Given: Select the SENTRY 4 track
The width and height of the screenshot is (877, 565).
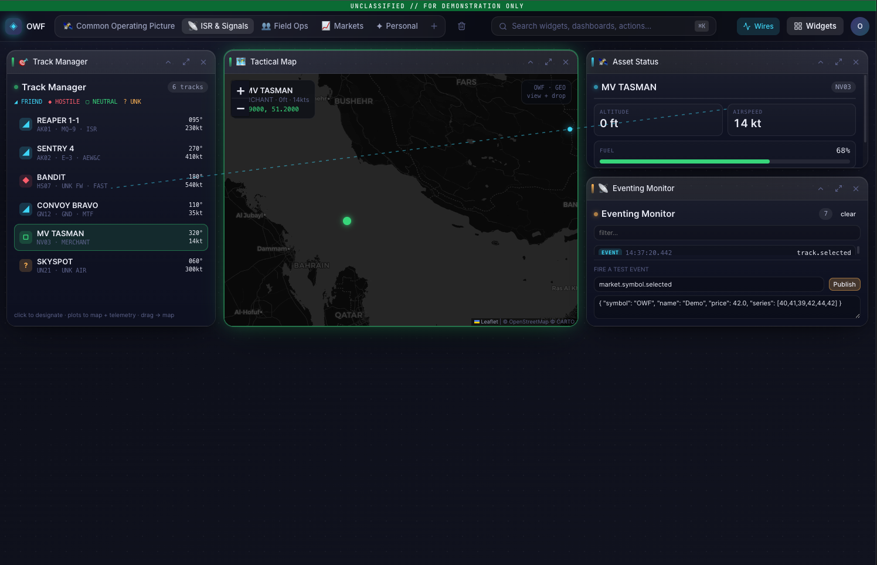Looking at the screenshot, I should coord(111,152).
